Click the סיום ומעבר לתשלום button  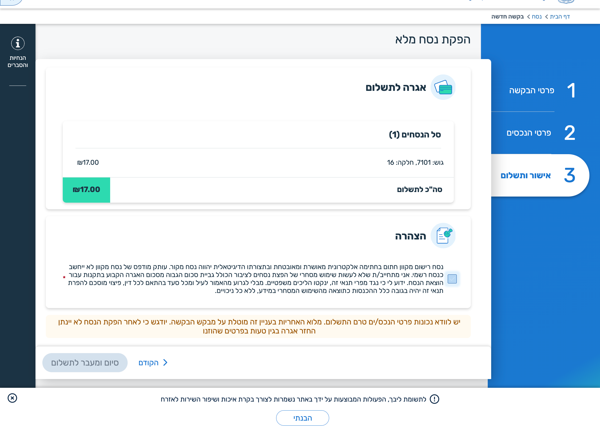click(x=85, y=363)
